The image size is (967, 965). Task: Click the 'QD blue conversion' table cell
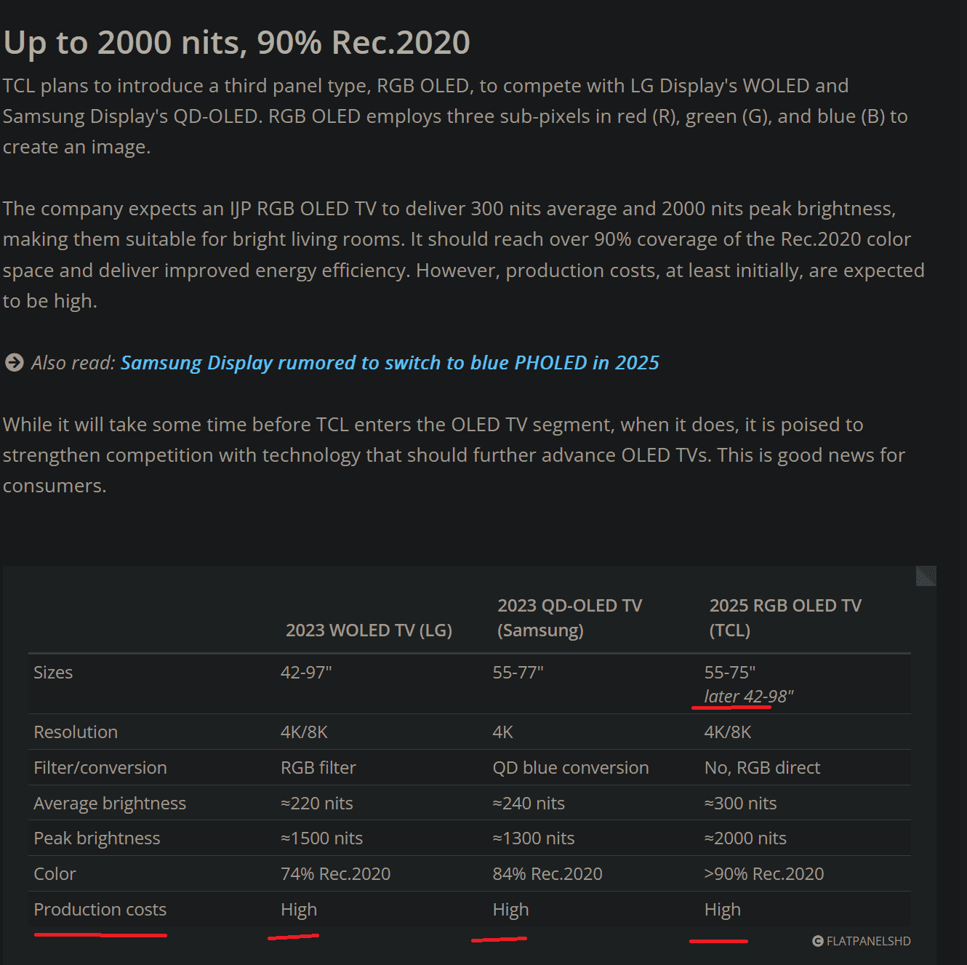click(571, 768)
